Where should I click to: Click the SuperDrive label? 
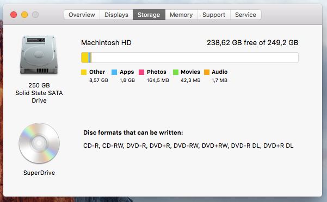click(39, 173)
